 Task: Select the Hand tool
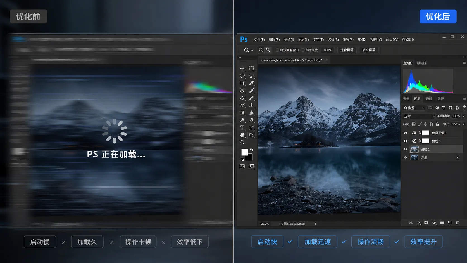(242, 135)
